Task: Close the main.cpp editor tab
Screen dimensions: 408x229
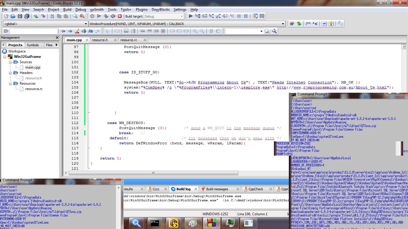Action: [87, 40]
